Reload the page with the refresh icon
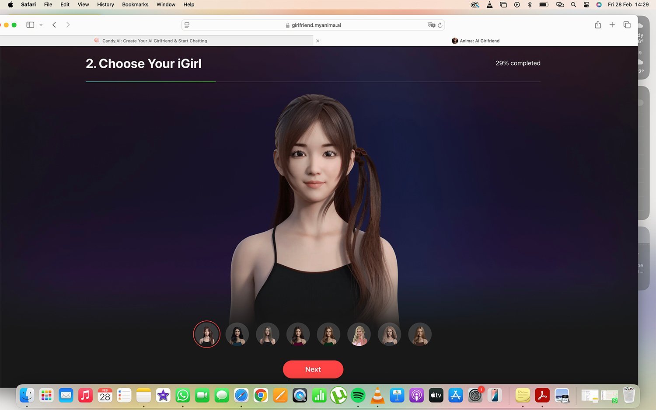The width and height of the screenshot is (656, 410). [x=440, y=25]
